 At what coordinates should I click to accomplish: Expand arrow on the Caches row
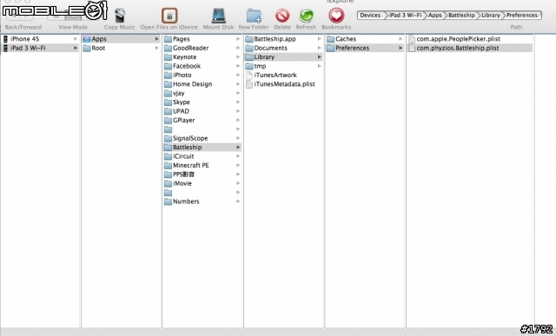click(400, 38)
